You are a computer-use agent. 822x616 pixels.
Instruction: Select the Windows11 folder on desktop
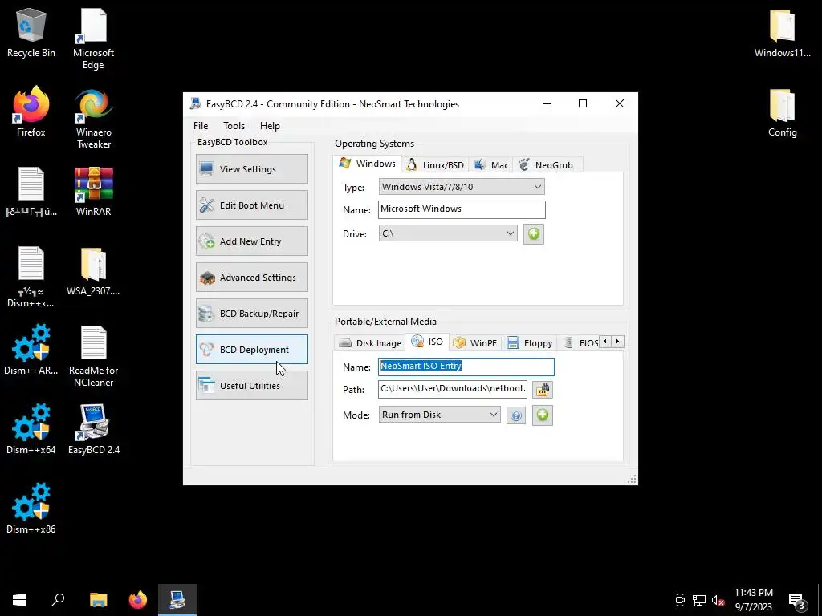(782, 34)
